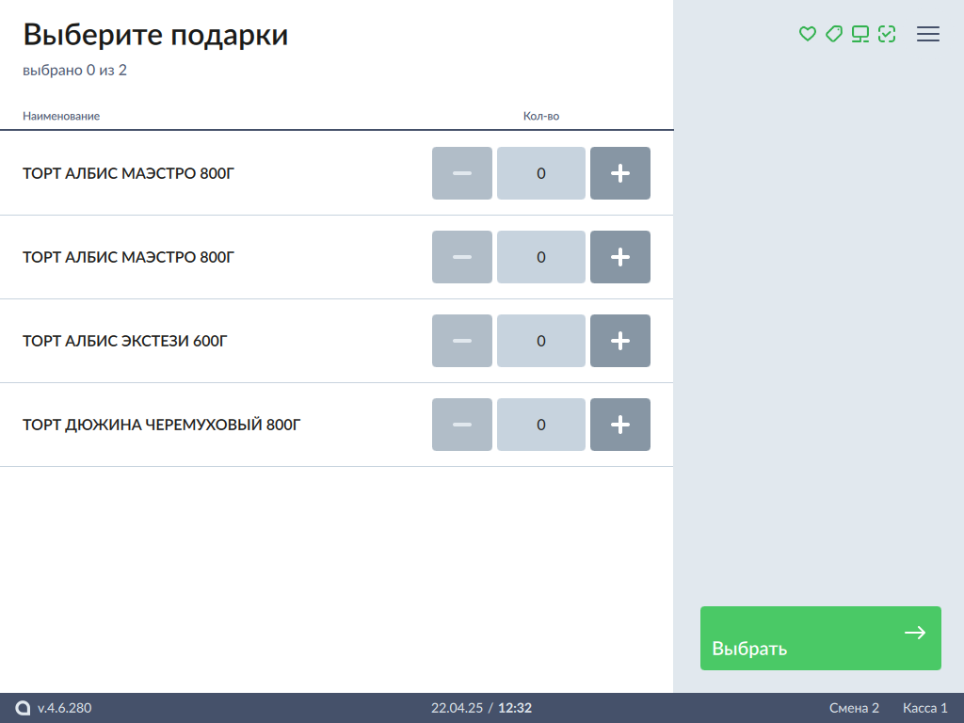Click the Наименование column header
Viewport: 964px width, 723px height.
pos(61,116)
